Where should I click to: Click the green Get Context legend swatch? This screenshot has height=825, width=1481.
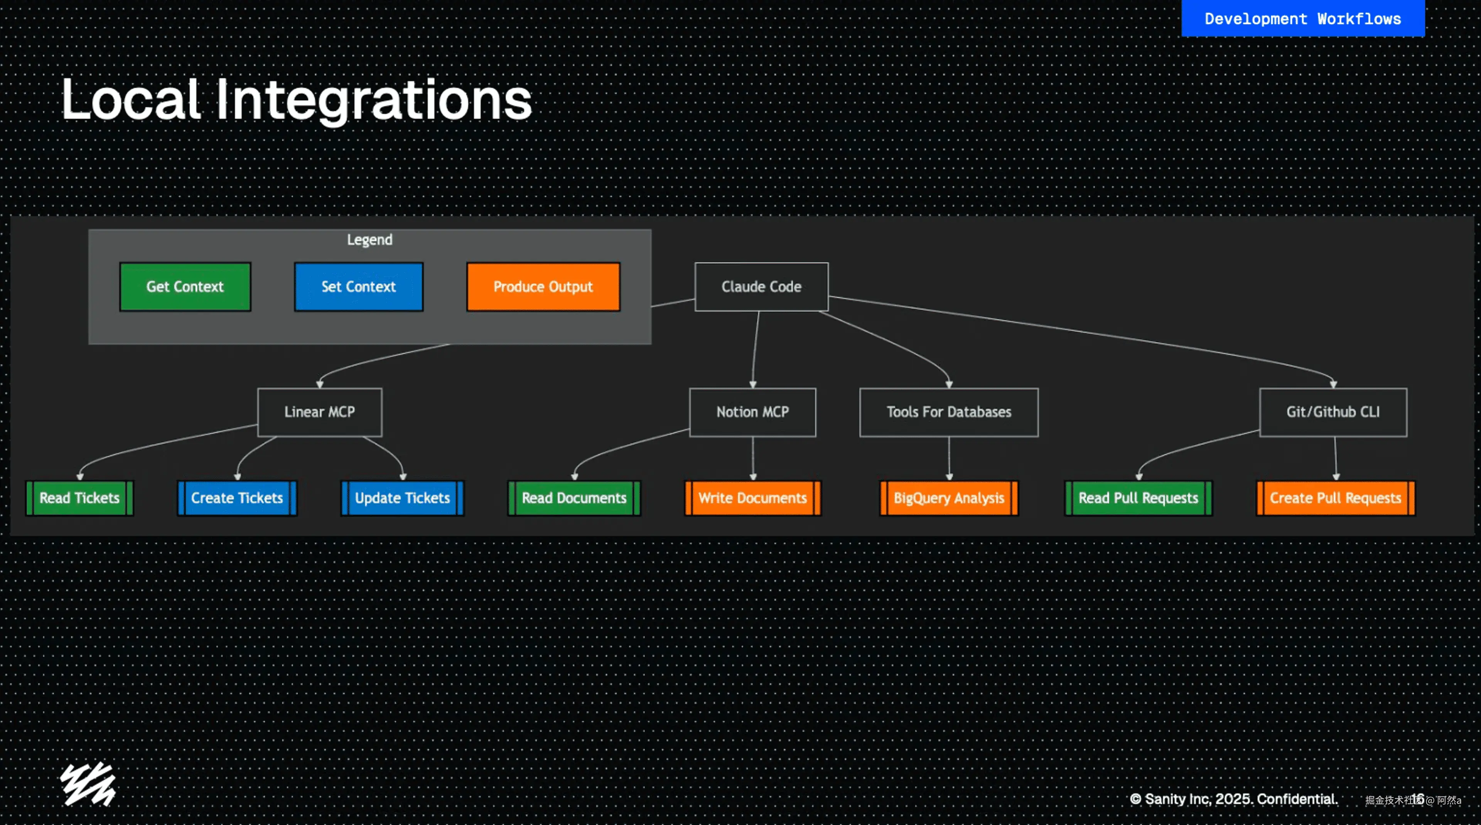185,286
